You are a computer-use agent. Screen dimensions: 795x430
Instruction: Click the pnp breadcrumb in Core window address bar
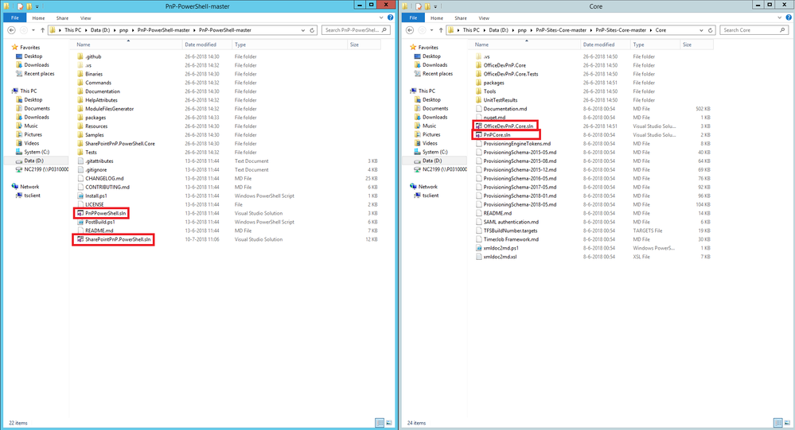point(522,30)
